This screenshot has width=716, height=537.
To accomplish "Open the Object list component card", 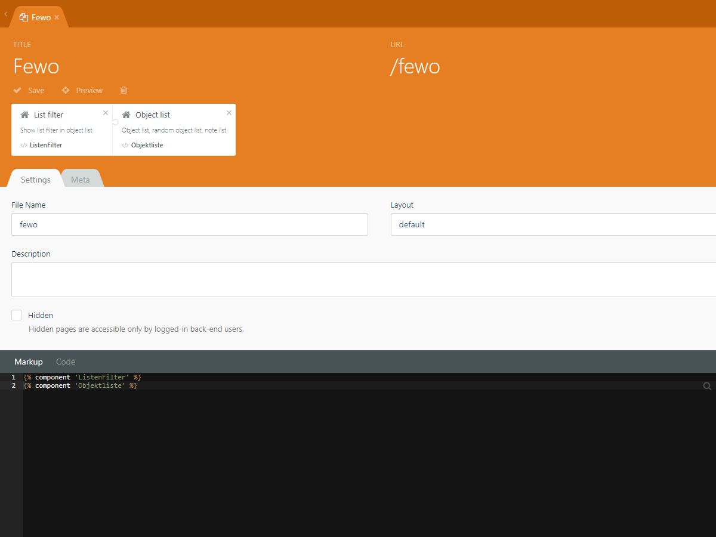I will (174, 129).
